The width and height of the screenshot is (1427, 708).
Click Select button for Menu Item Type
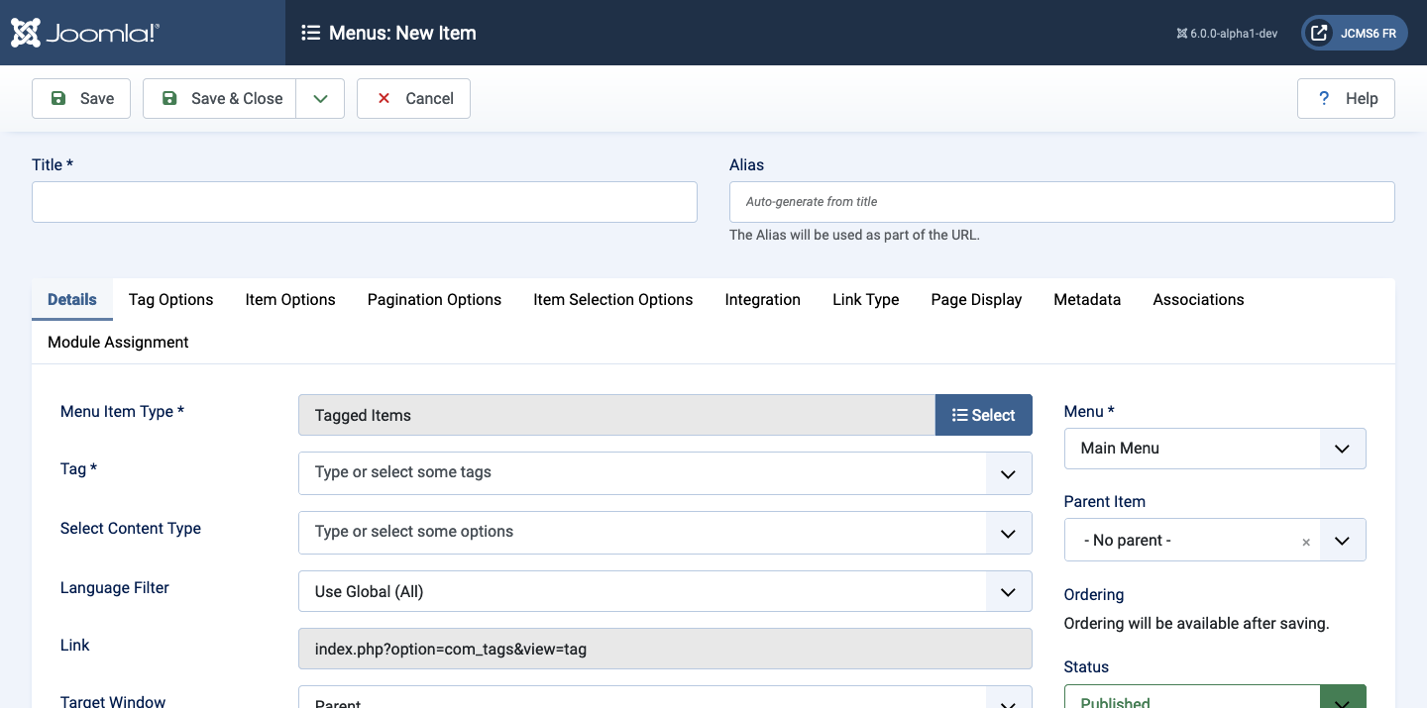click(x=984, y=415)
